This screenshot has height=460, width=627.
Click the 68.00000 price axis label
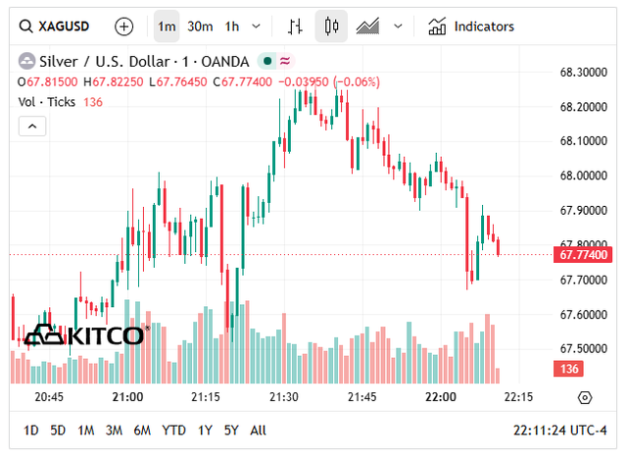click(x=584, y=176)
